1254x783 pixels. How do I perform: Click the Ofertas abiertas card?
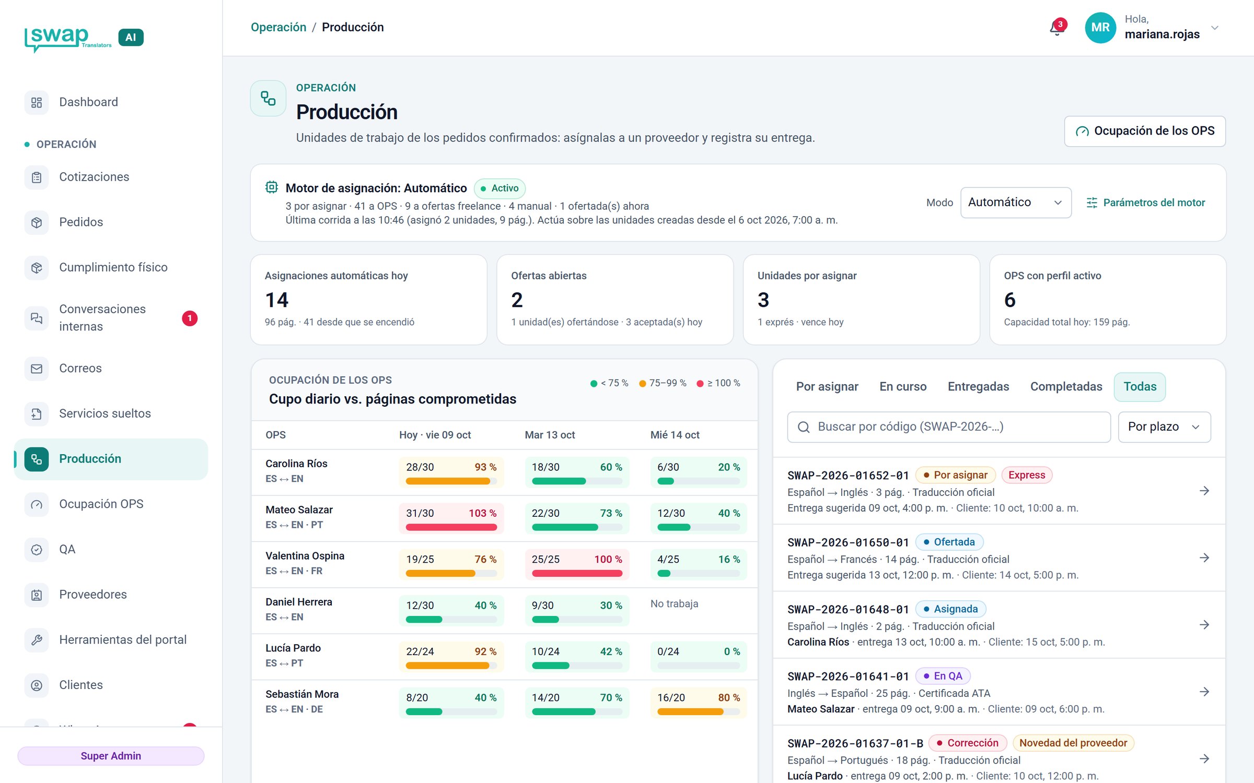coord(614,300)
